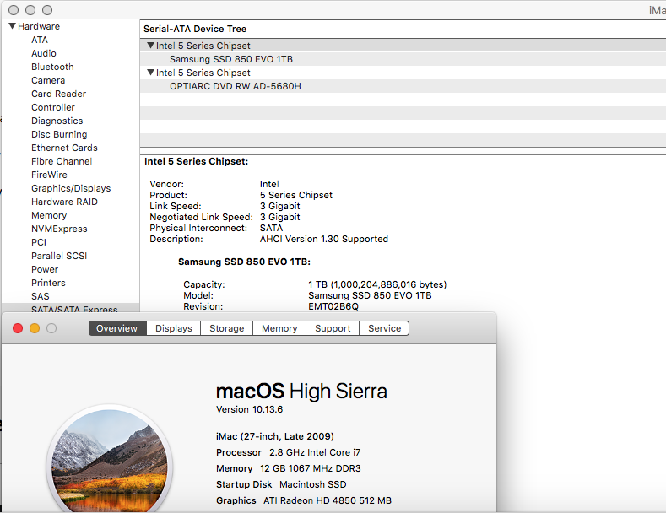Select Samsung SSD 850 EVO 1TB device row
The width and height of the screenshot is (666, 513).
pos(403,59)
